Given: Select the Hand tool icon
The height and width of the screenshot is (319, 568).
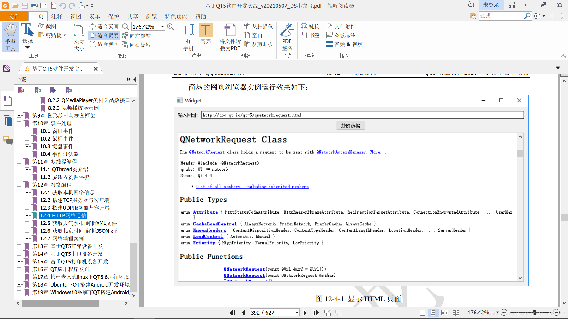Looking at the screenshot, I should coord(10,30).
